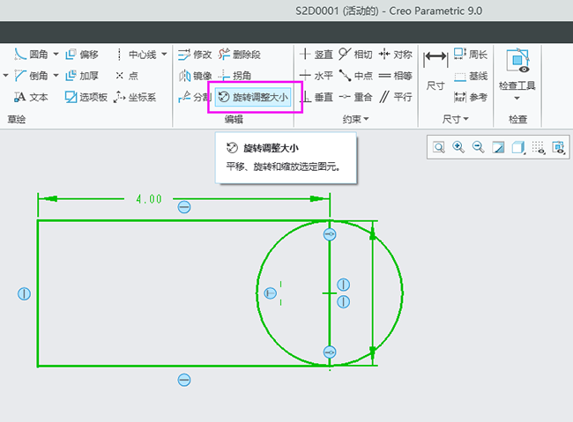This screenshot has width=573, height=422.
Task: Apply the 垂直 perpendicular constraint
Action: click(x=316, y=97)
